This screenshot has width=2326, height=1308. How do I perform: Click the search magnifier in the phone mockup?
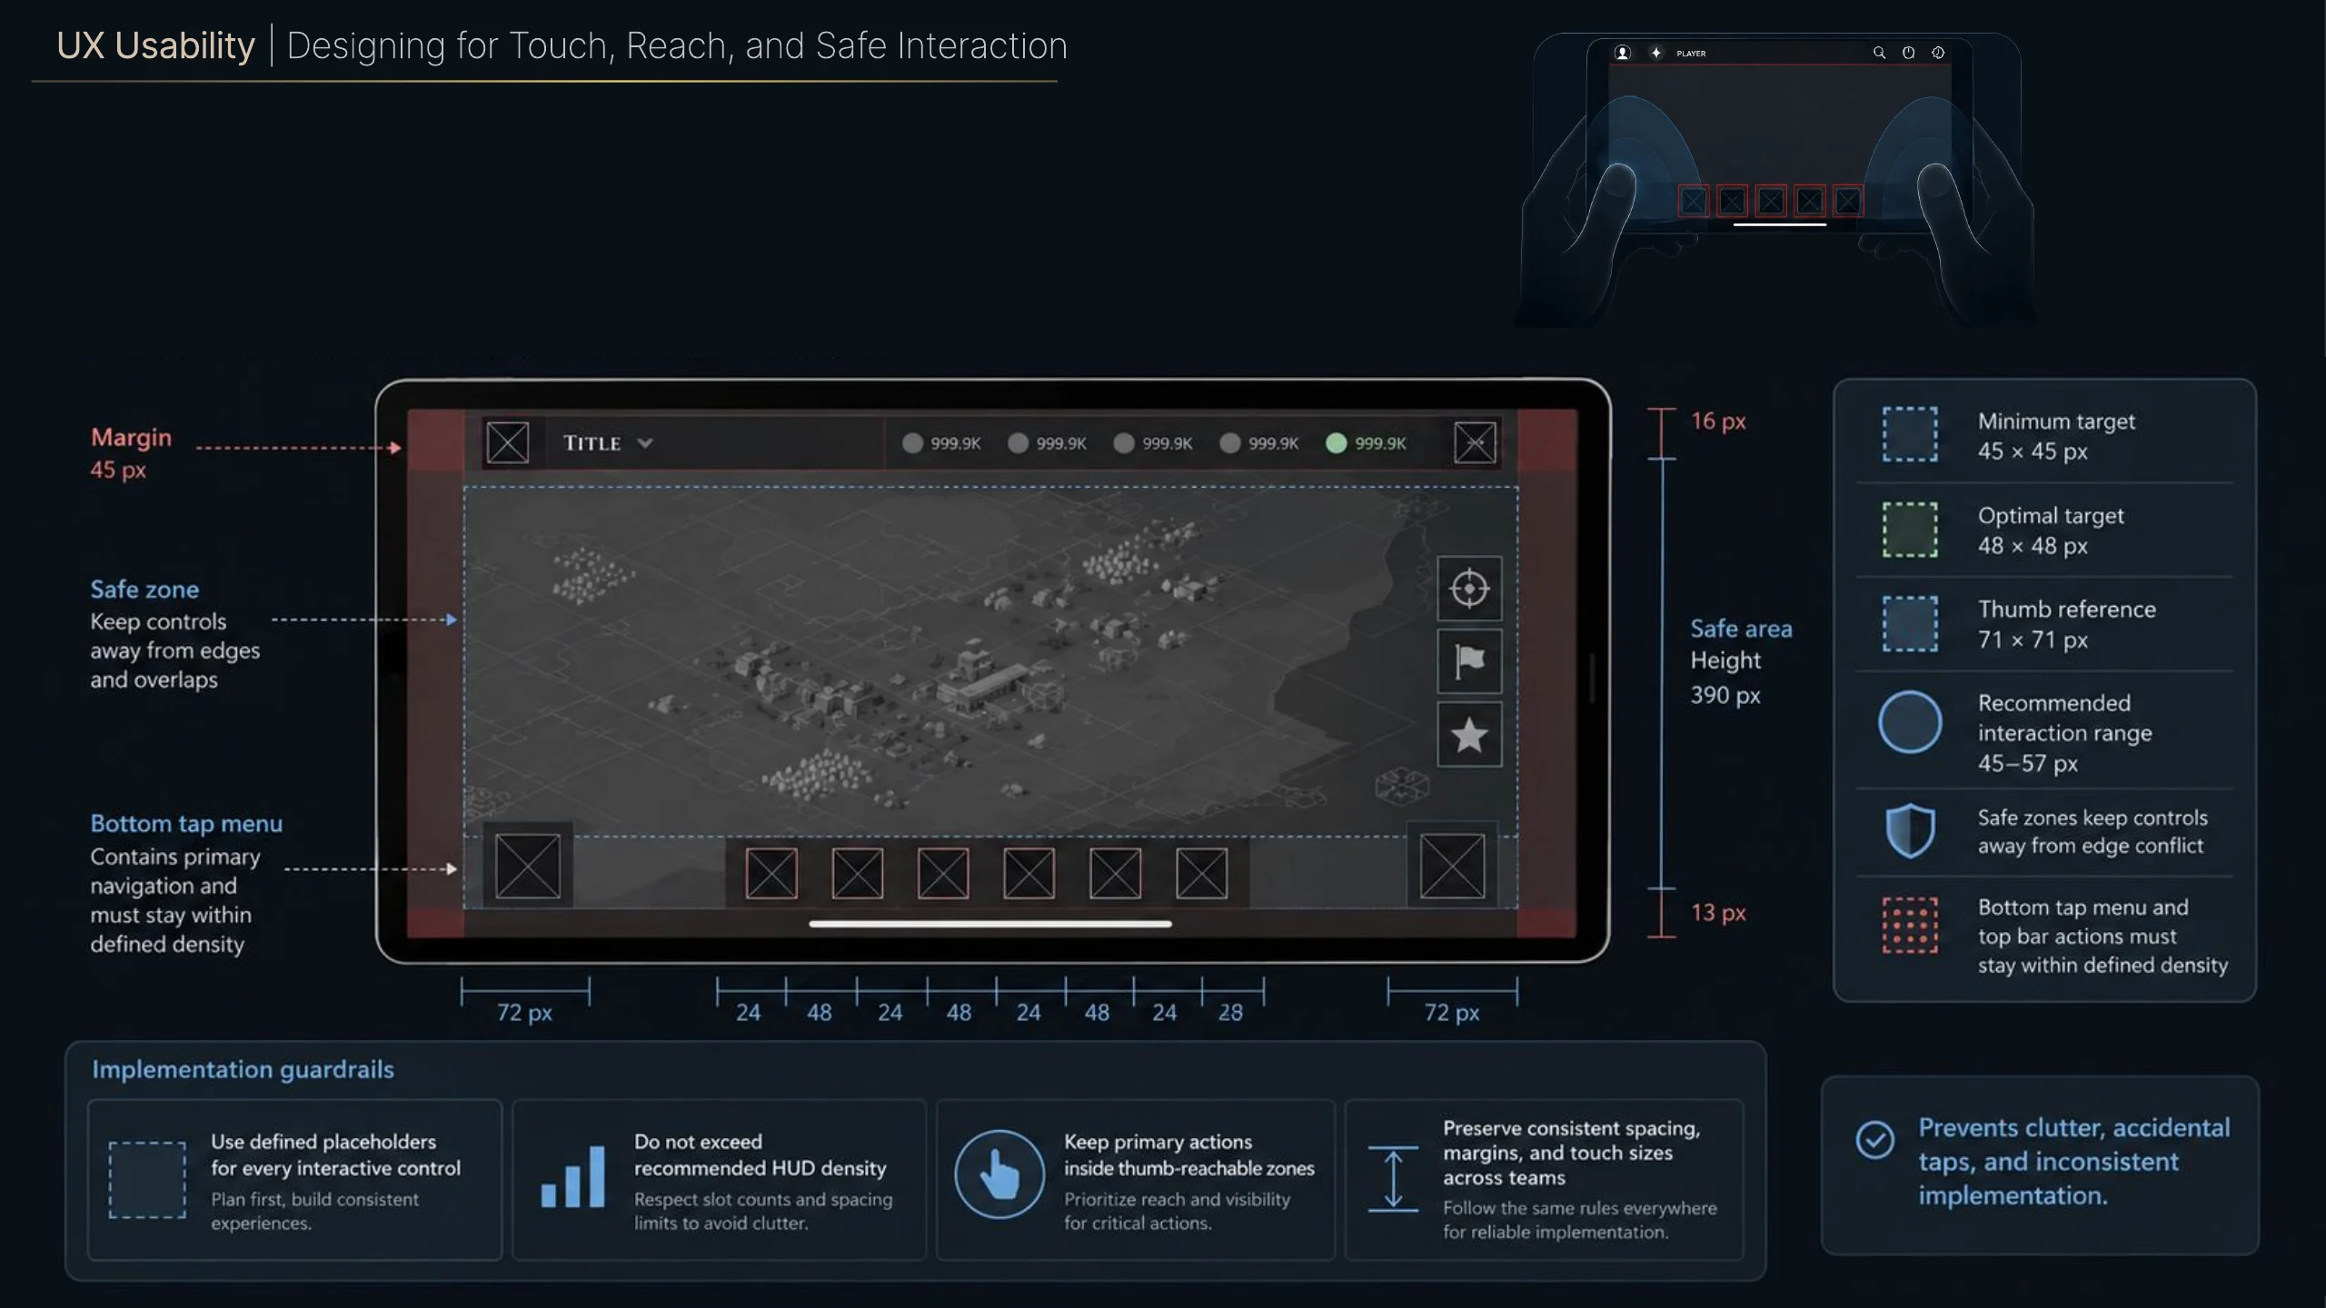(1879, 53)
